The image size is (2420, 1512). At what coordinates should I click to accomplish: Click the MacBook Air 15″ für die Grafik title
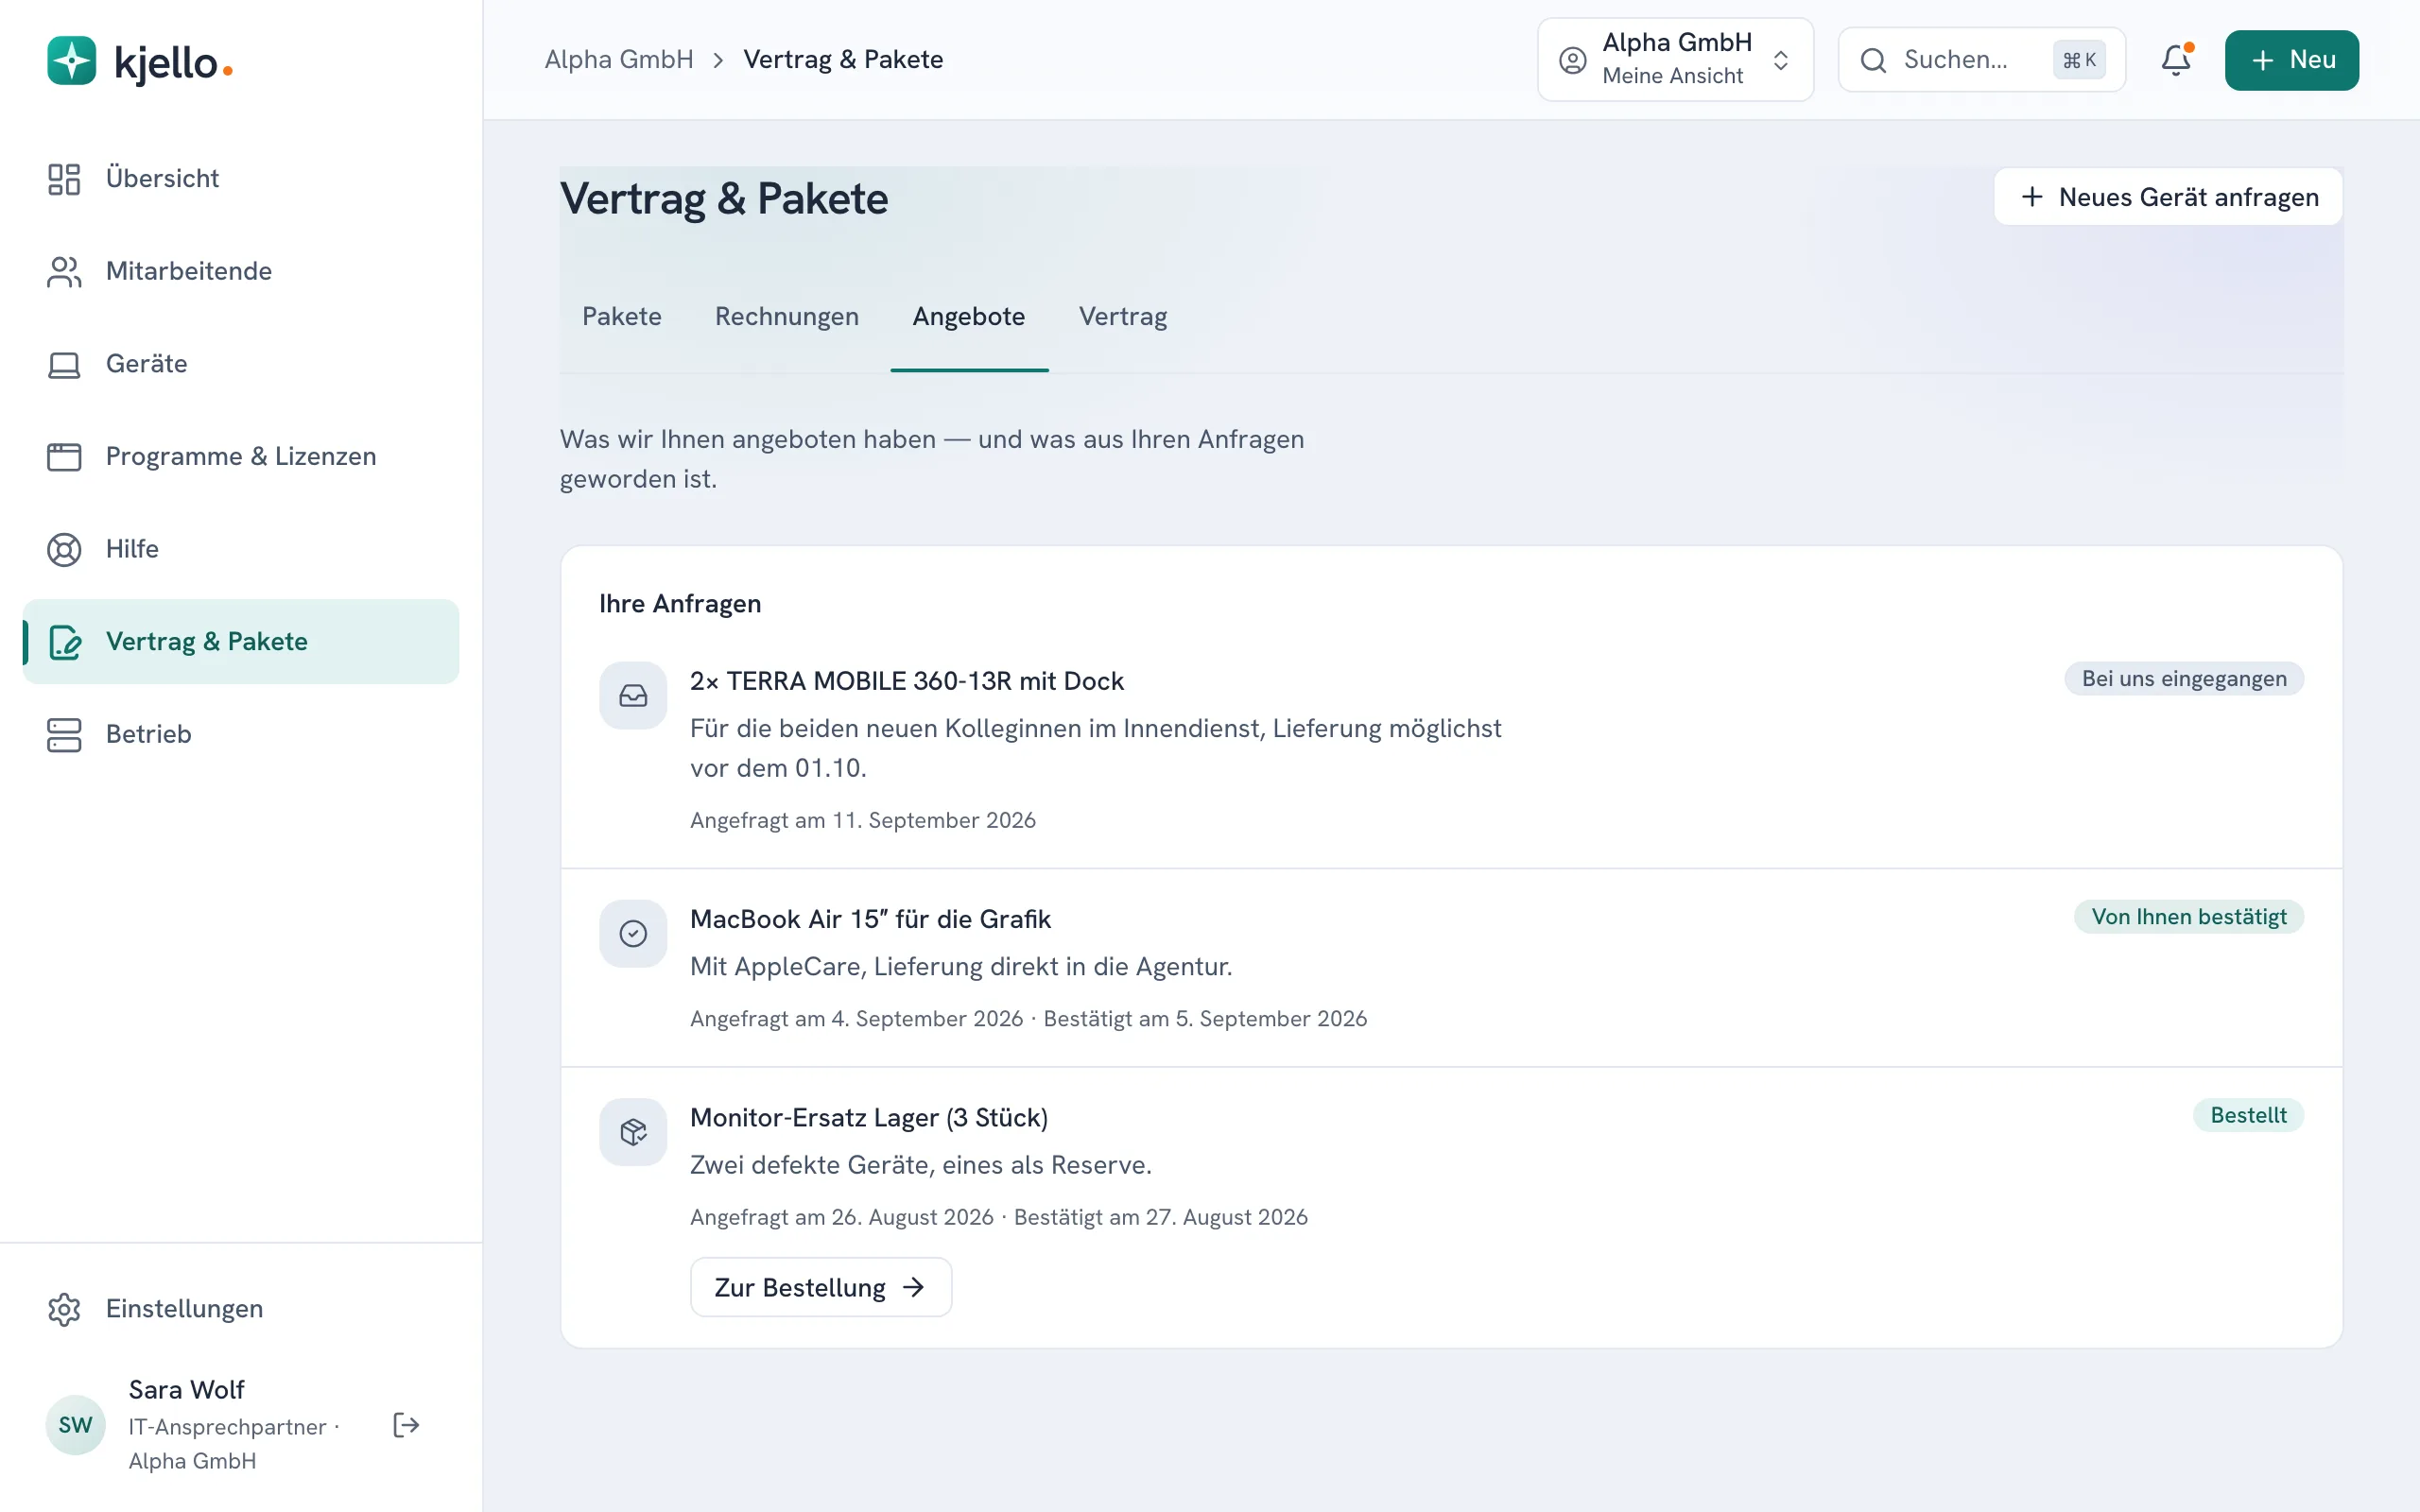pos(870,919)
